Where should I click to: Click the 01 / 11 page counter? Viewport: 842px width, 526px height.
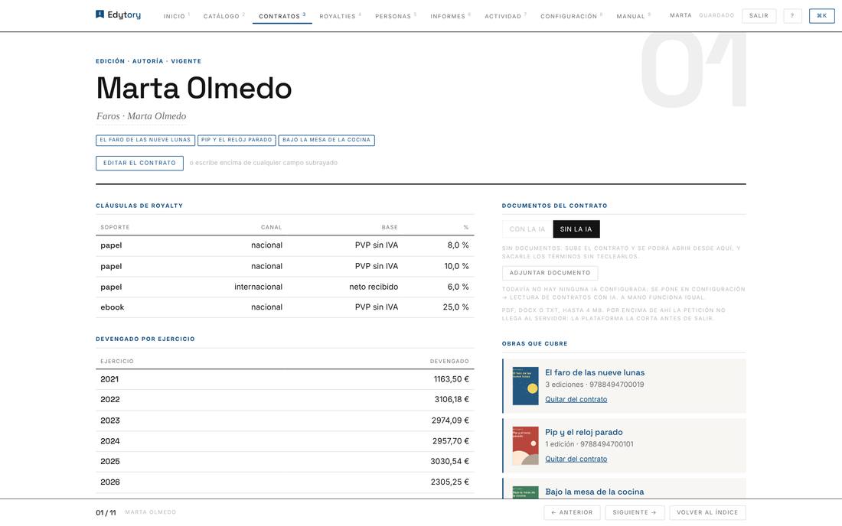coord(106,512)
